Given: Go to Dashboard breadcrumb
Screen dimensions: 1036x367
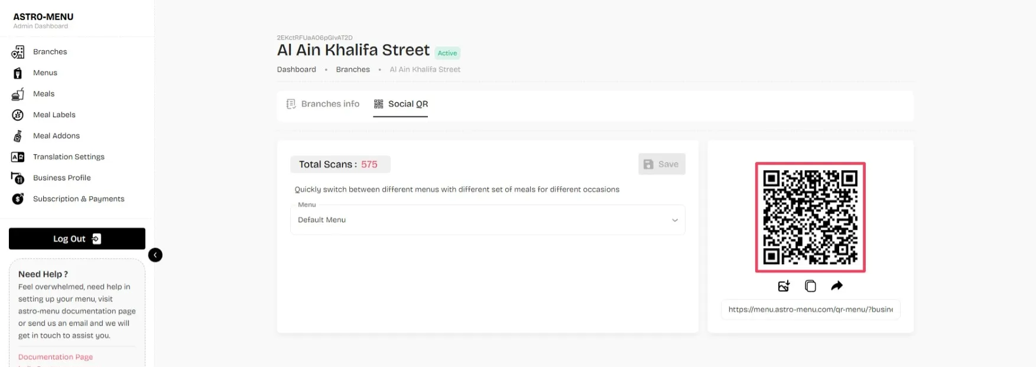Looking at the screenshot, I should [297, 70].
